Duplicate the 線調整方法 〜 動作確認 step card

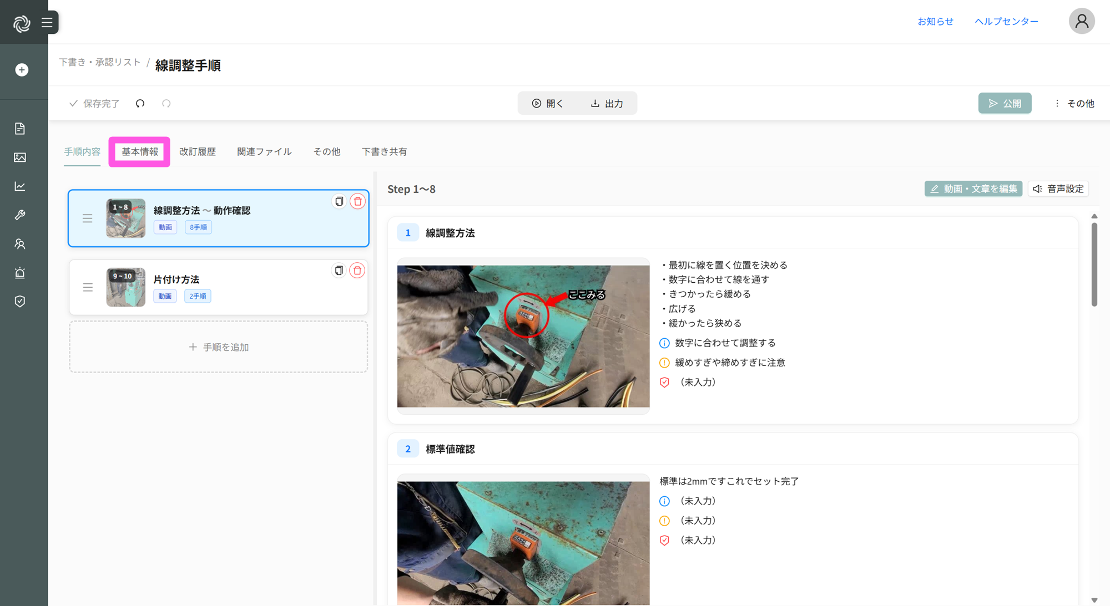click(339, 201)
